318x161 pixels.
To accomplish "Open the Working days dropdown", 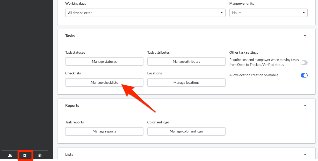I will [145, 13].
